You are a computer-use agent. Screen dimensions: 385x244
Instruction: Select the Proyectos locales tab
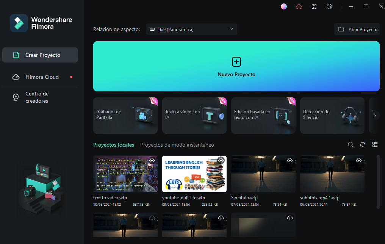114,145
